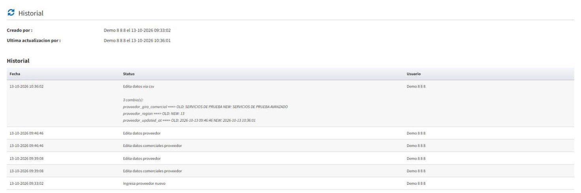Click user 'Demo 8 8 8' in 'Ingresa proveedor nuevo' row
Viewport: 581px width, 193px height.
point(416,184)
